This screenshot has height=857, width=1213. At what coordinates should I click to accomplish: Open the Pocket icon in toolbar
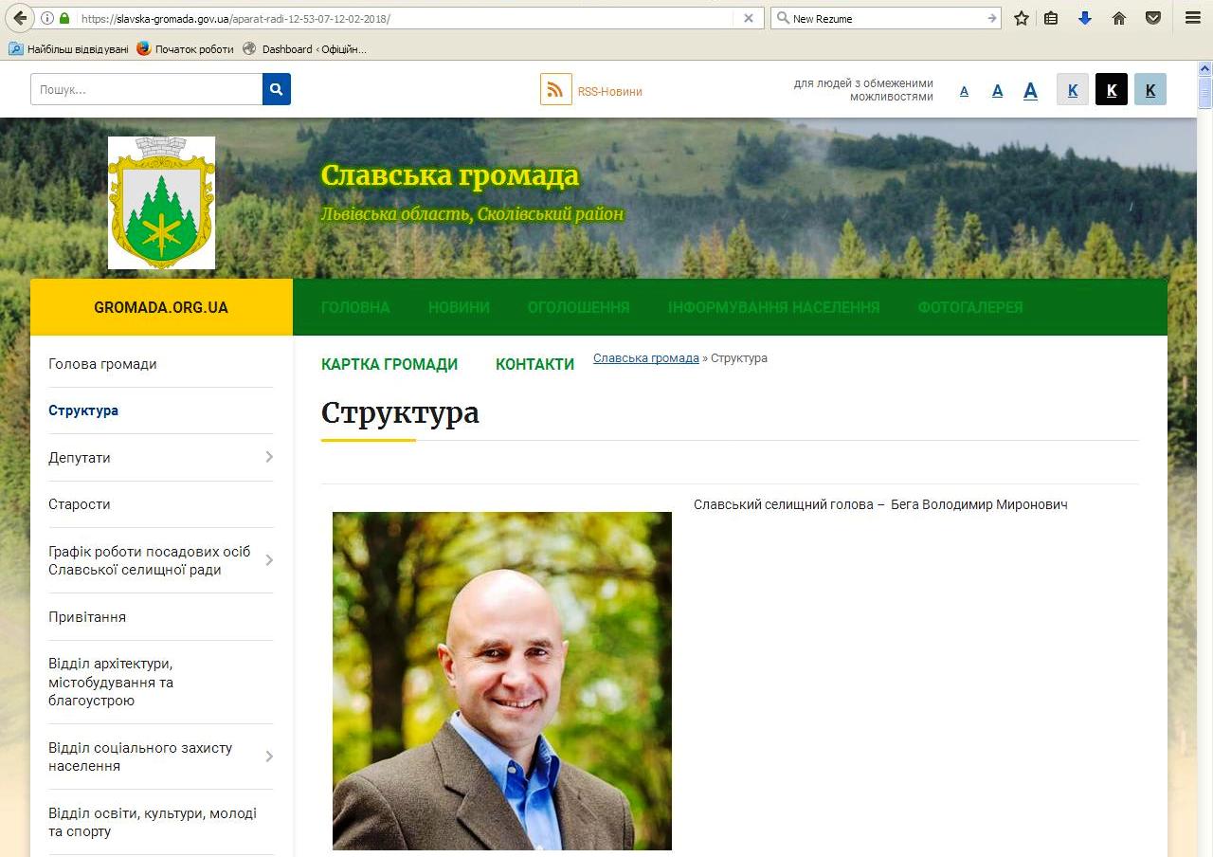pos(1153,18)
